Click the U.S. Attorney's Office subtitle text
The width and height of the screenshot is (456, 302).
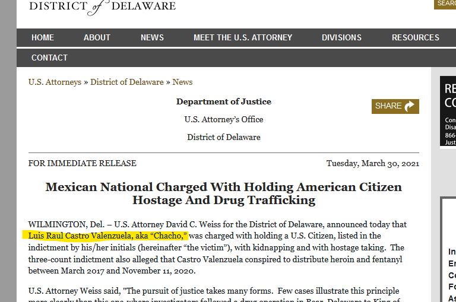[224, 119]
